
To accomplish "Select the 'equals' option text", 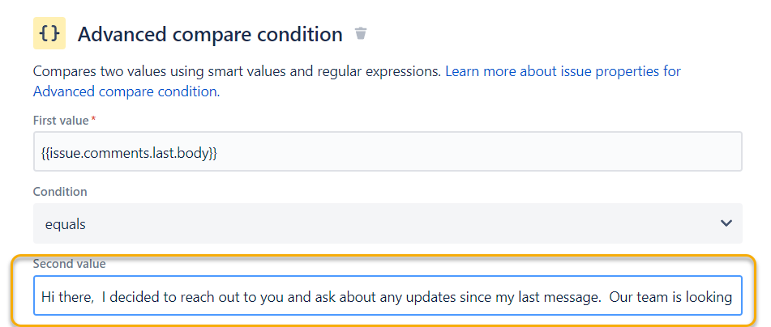I will point(66,224).
